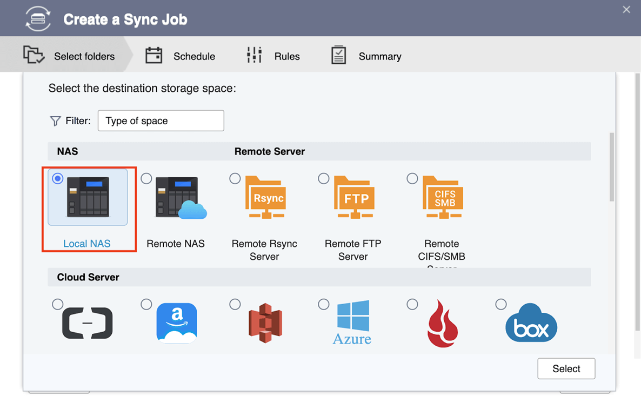The image size is (641, 403).
Task: Choose the Backblaze flame icon
Action: click(443, 323)
